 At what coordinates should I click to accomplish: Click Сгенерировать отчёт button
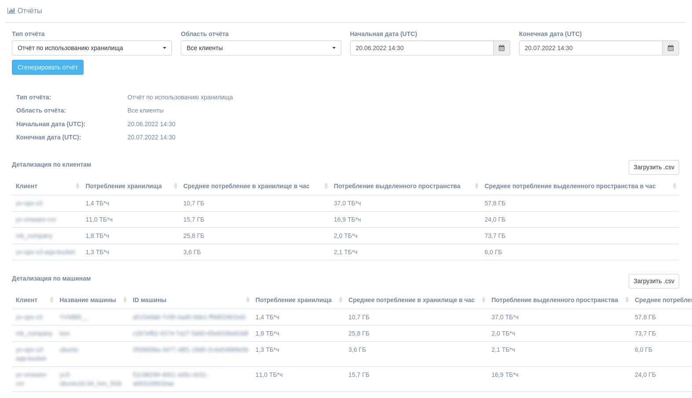click(48, 67)
